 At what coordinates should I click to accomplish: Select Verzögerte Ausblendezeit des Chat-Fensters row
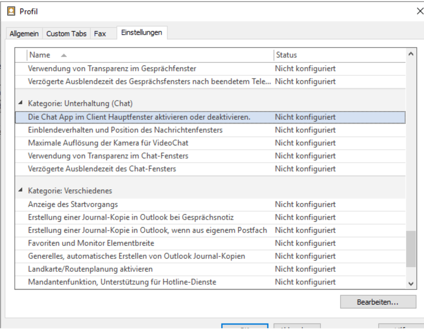[102, 169]
